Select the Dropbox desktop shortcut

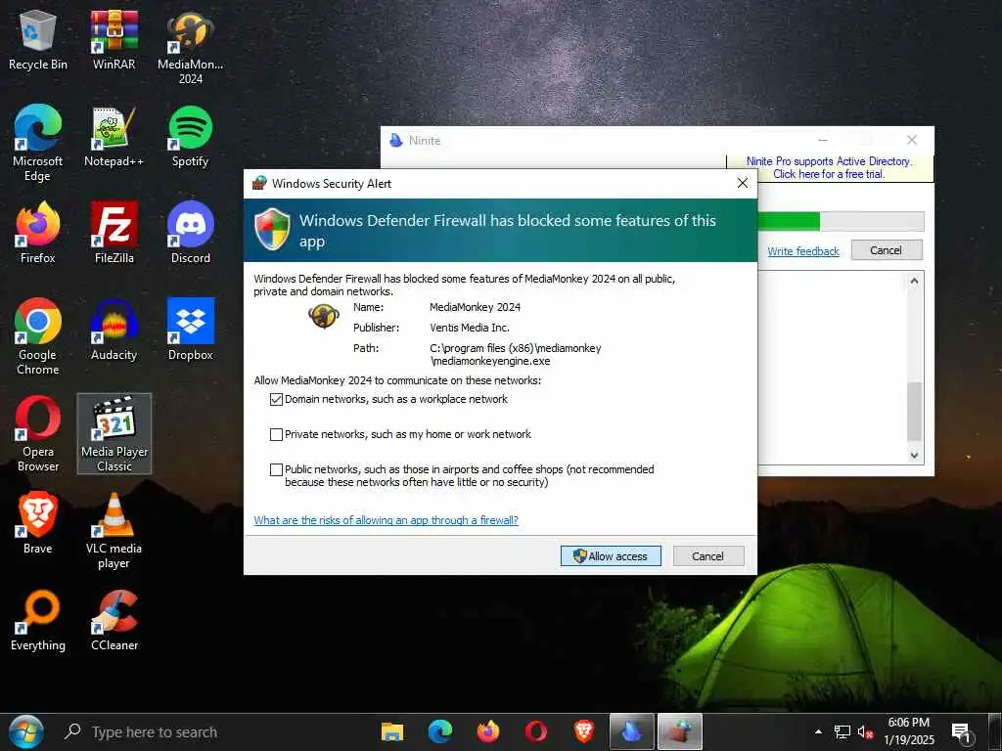[x=191, y=331]
